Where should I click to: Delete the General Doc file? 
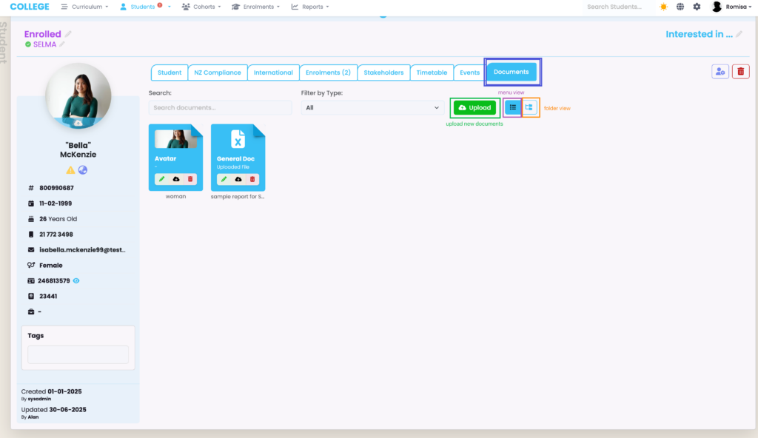[252, 179]
